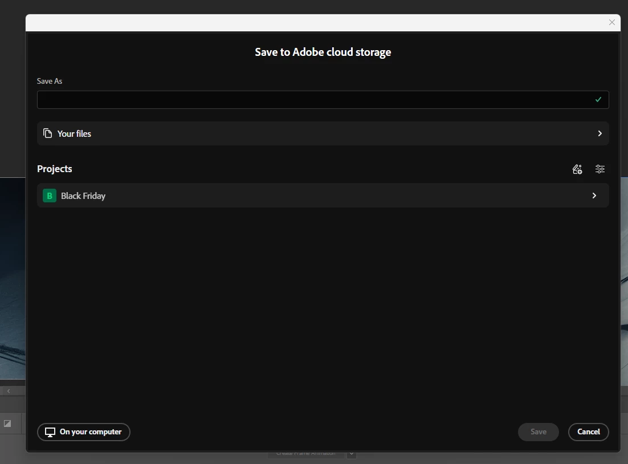This screenshot has height=464, width=628.
Task: Click the create new project icon
Action: [x=577, y=169]
